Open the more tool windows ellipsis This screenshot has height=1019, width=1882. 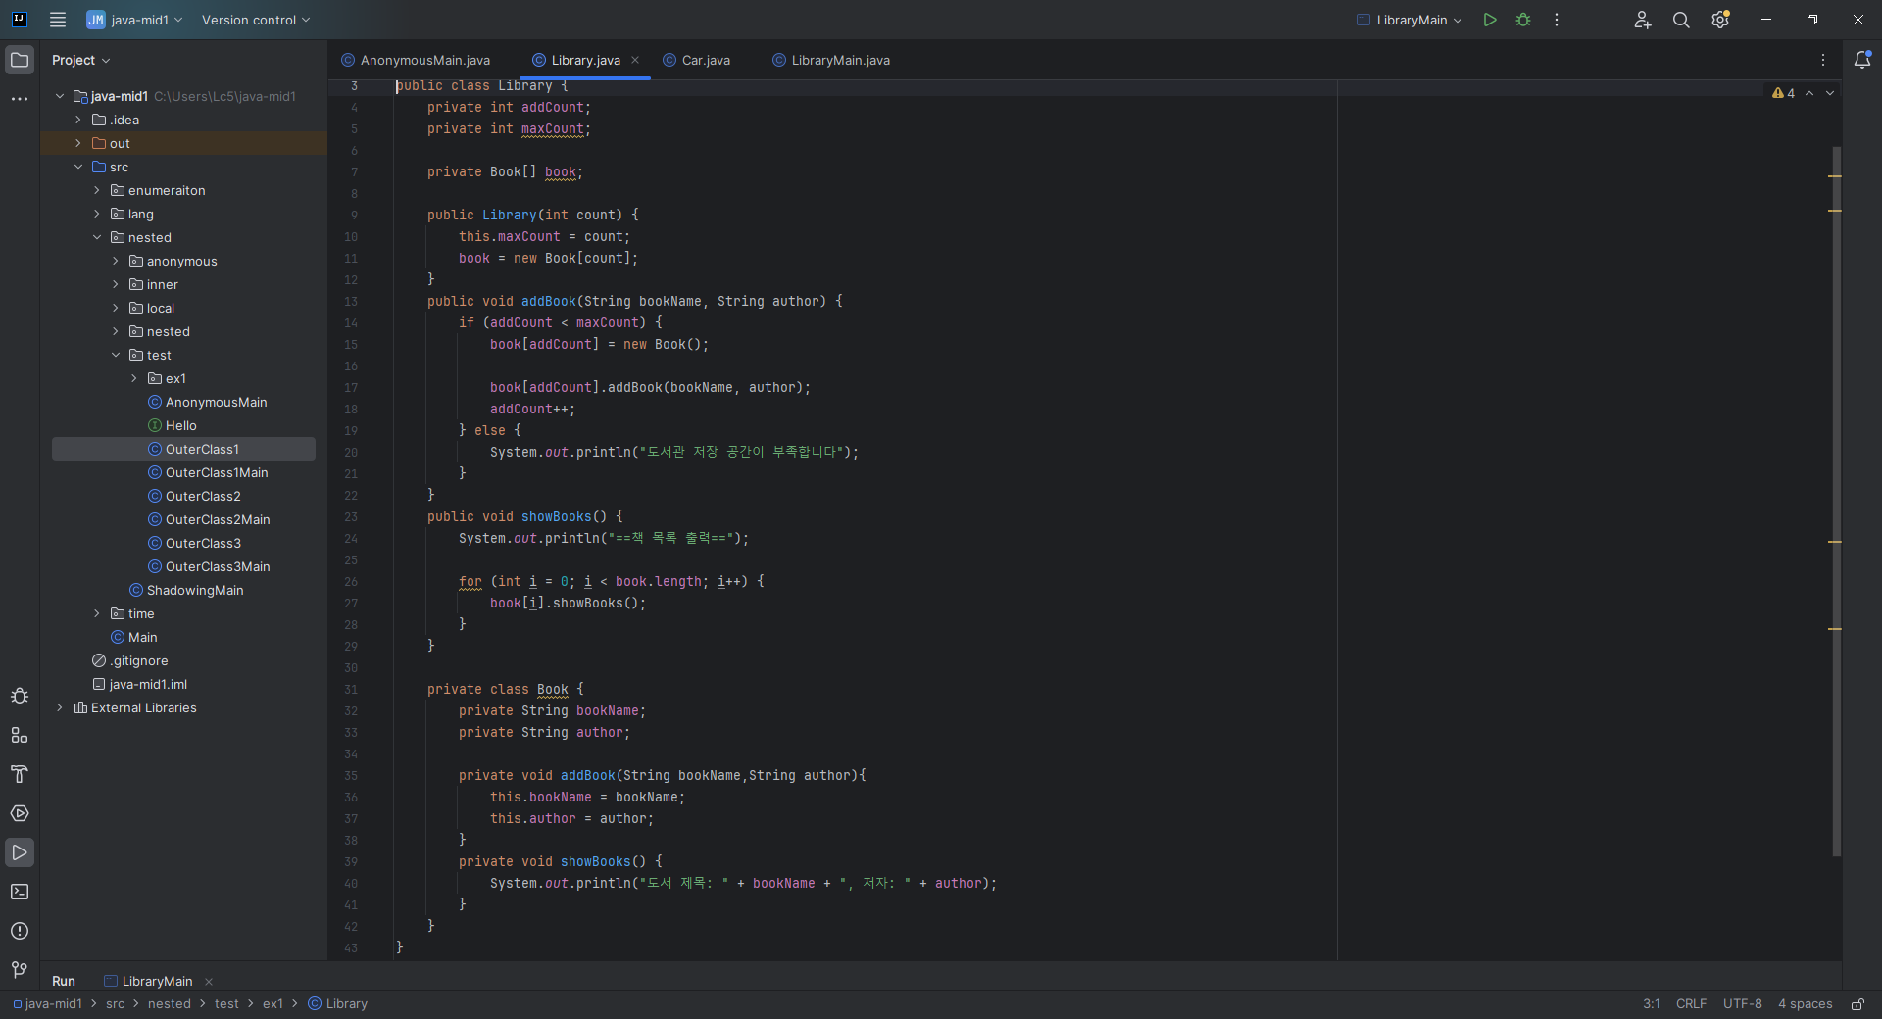(x=20, y=99)
